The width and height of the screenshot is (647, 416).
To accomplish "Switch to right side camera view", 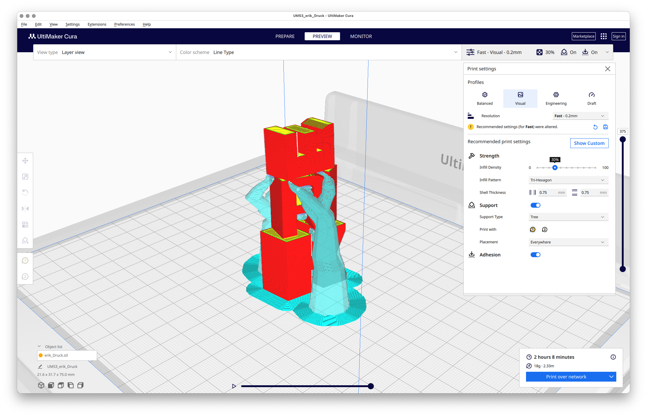I will point(80,385).
